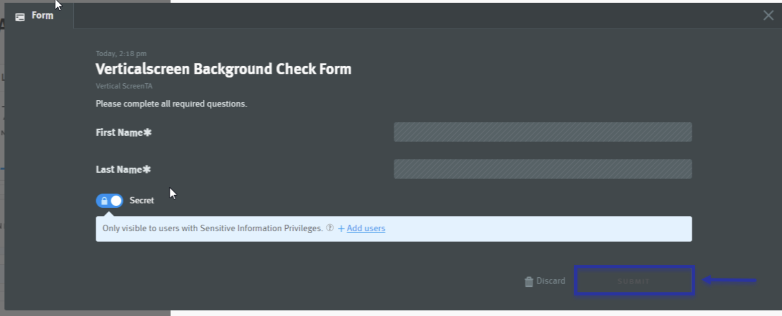Select the Vertical ScreenTA subtitle text

pos(124,86)
